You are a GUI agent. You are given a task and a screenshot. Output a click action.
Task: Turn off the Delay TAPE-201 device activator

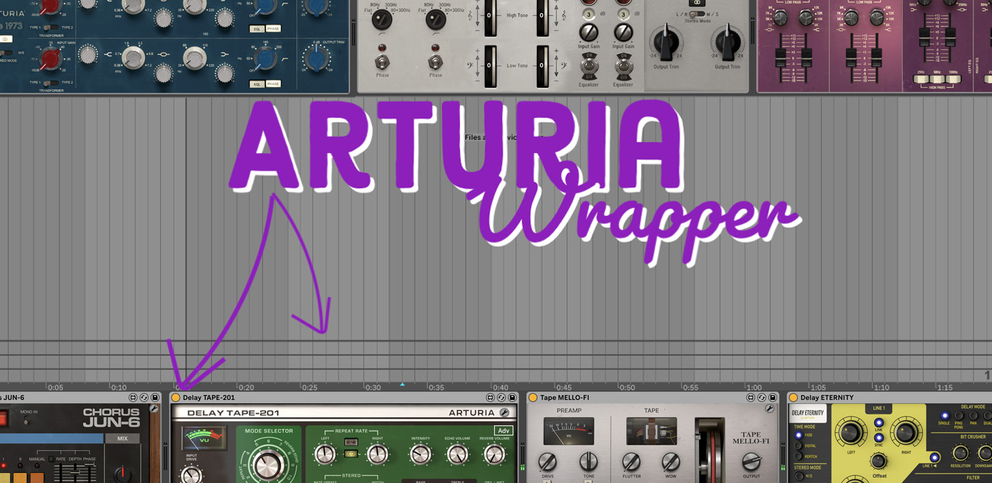[x=176, y=398]
